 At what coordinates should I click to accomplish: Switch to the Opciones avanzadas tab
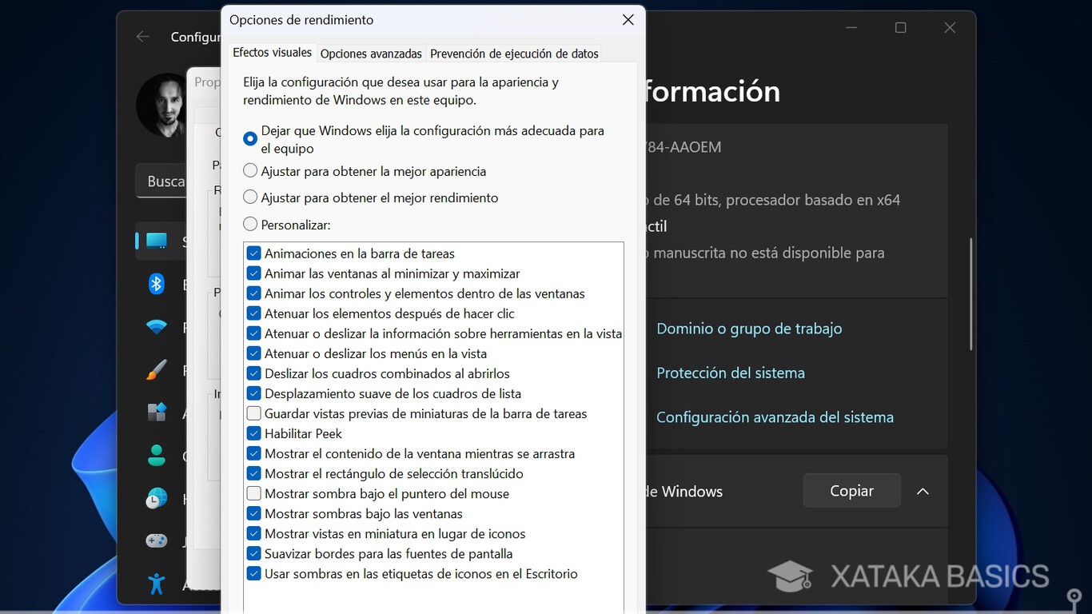pos(371,54)
